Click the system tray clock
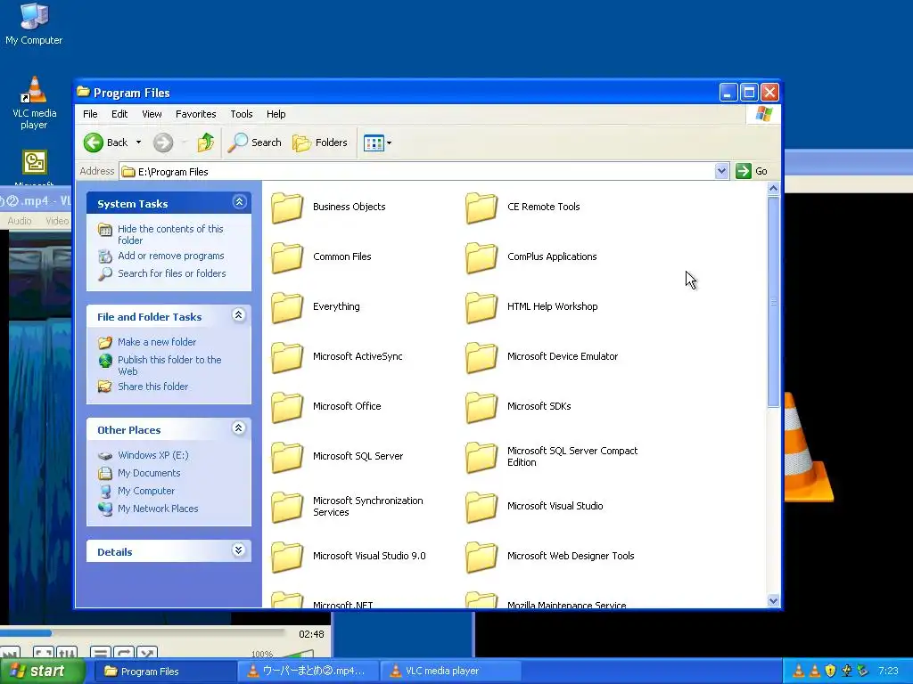The height and width of the screenshot is (684, 913). pyautogui.click(x=888, y=671)
